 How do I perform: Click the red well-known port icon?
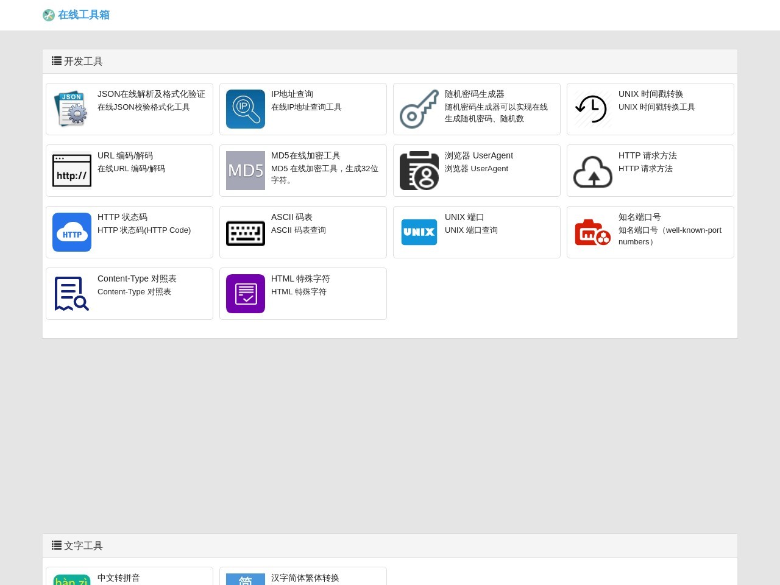tap(593, 232)
